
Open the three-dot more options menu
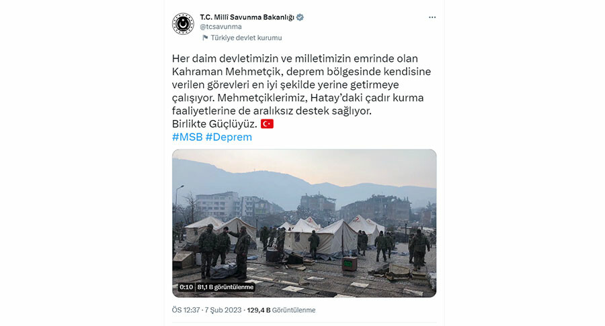(x=432, y=17)
